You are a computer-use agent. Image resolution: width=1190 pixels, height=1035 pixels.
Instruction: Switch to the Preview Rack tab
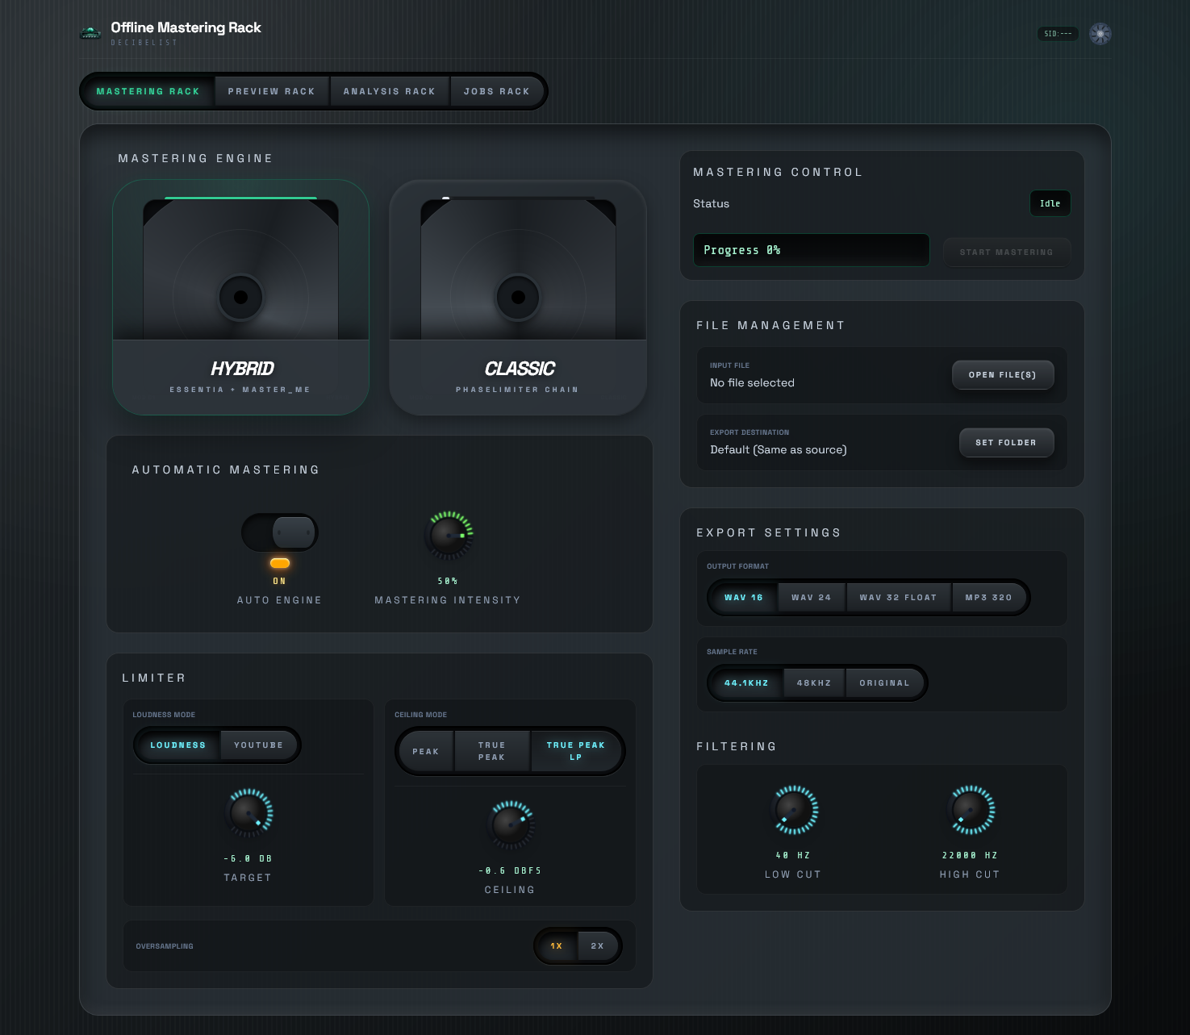coord(272,91)
